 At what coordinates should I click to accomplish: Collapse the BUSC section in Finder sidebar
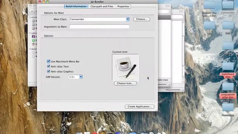point(30,49)
